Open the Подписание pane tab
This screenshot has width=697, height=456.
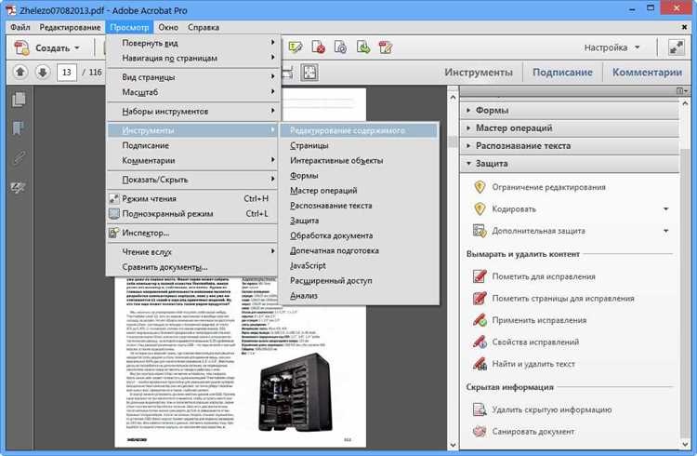point(562,73)
